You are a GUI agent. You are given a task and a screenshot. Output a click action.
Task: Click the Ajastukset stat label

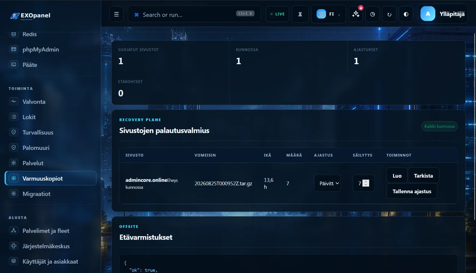pyautogui.click(x=366, y=50)
